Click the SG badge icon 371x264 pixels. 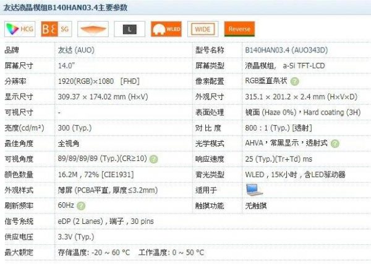56,29
